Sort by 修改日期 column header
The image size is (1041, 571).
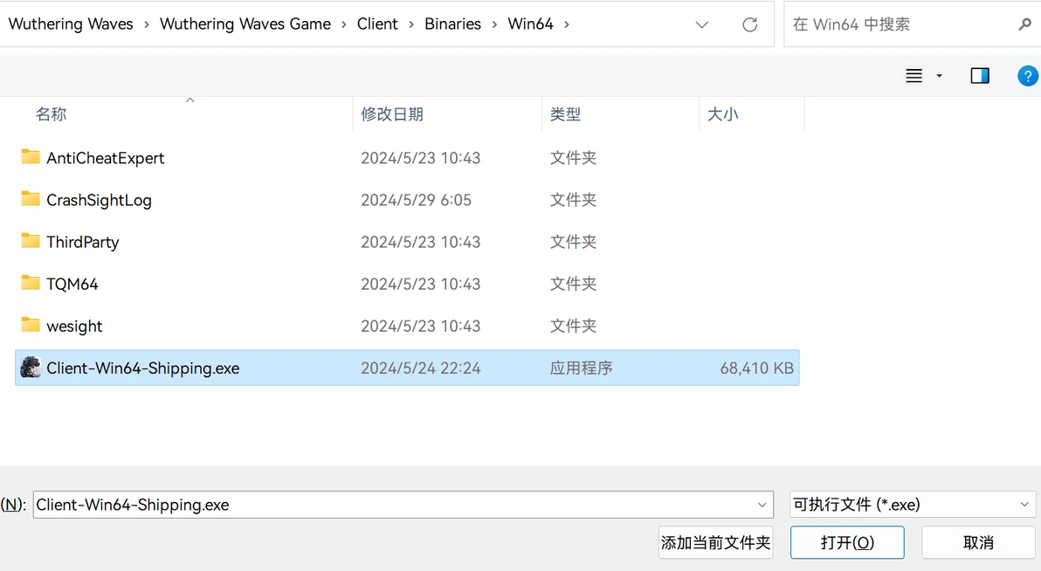point(392,114)
